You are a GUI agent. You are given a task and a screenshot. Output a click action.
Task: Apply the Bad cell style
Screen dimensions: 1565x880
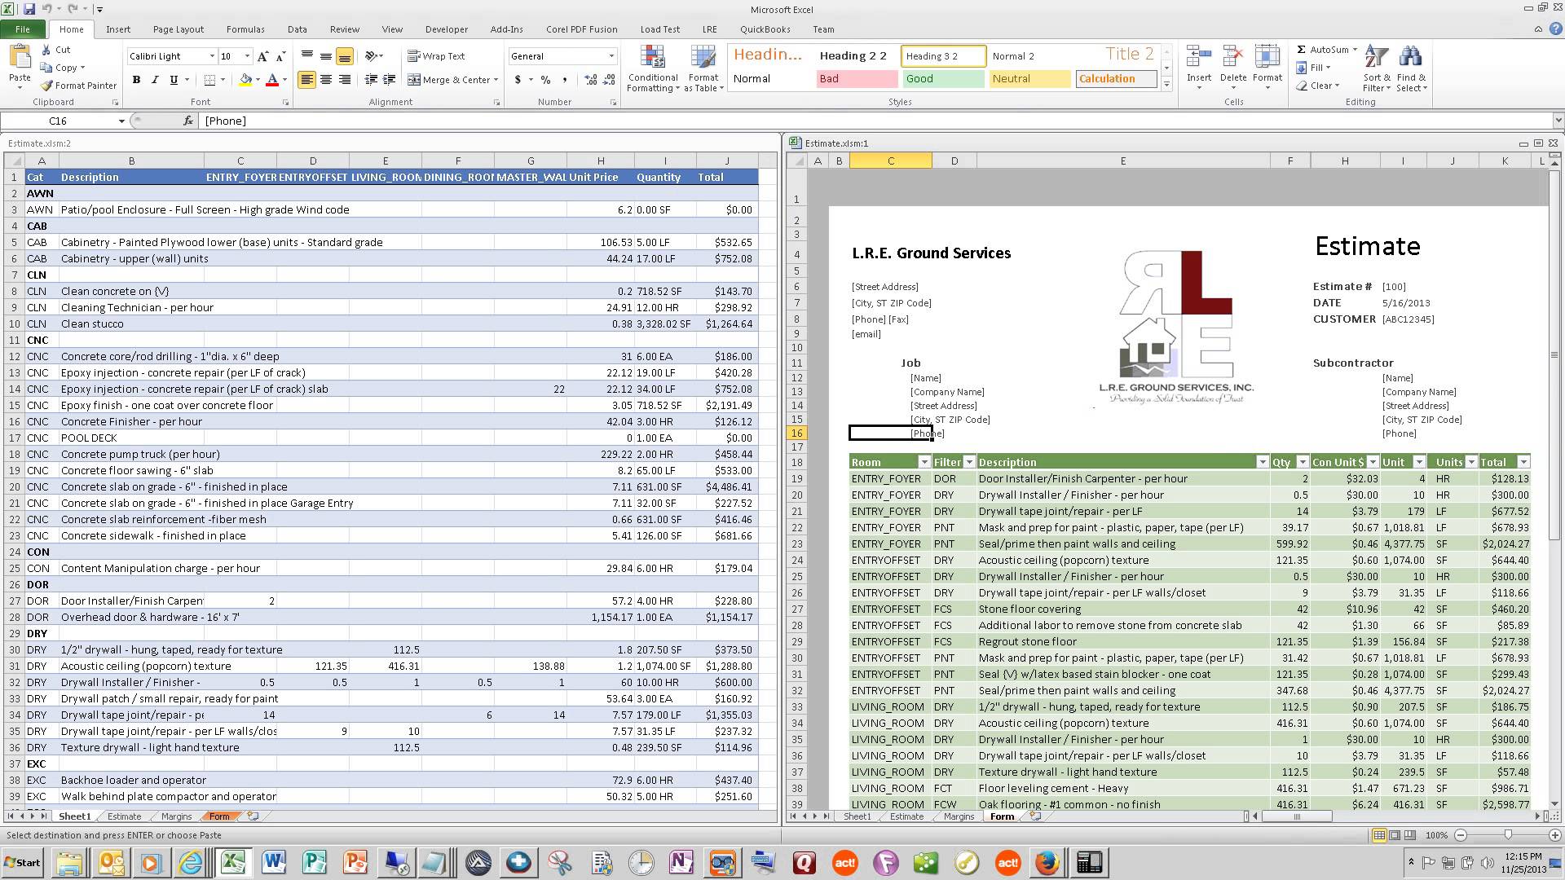tap(856, 79)
